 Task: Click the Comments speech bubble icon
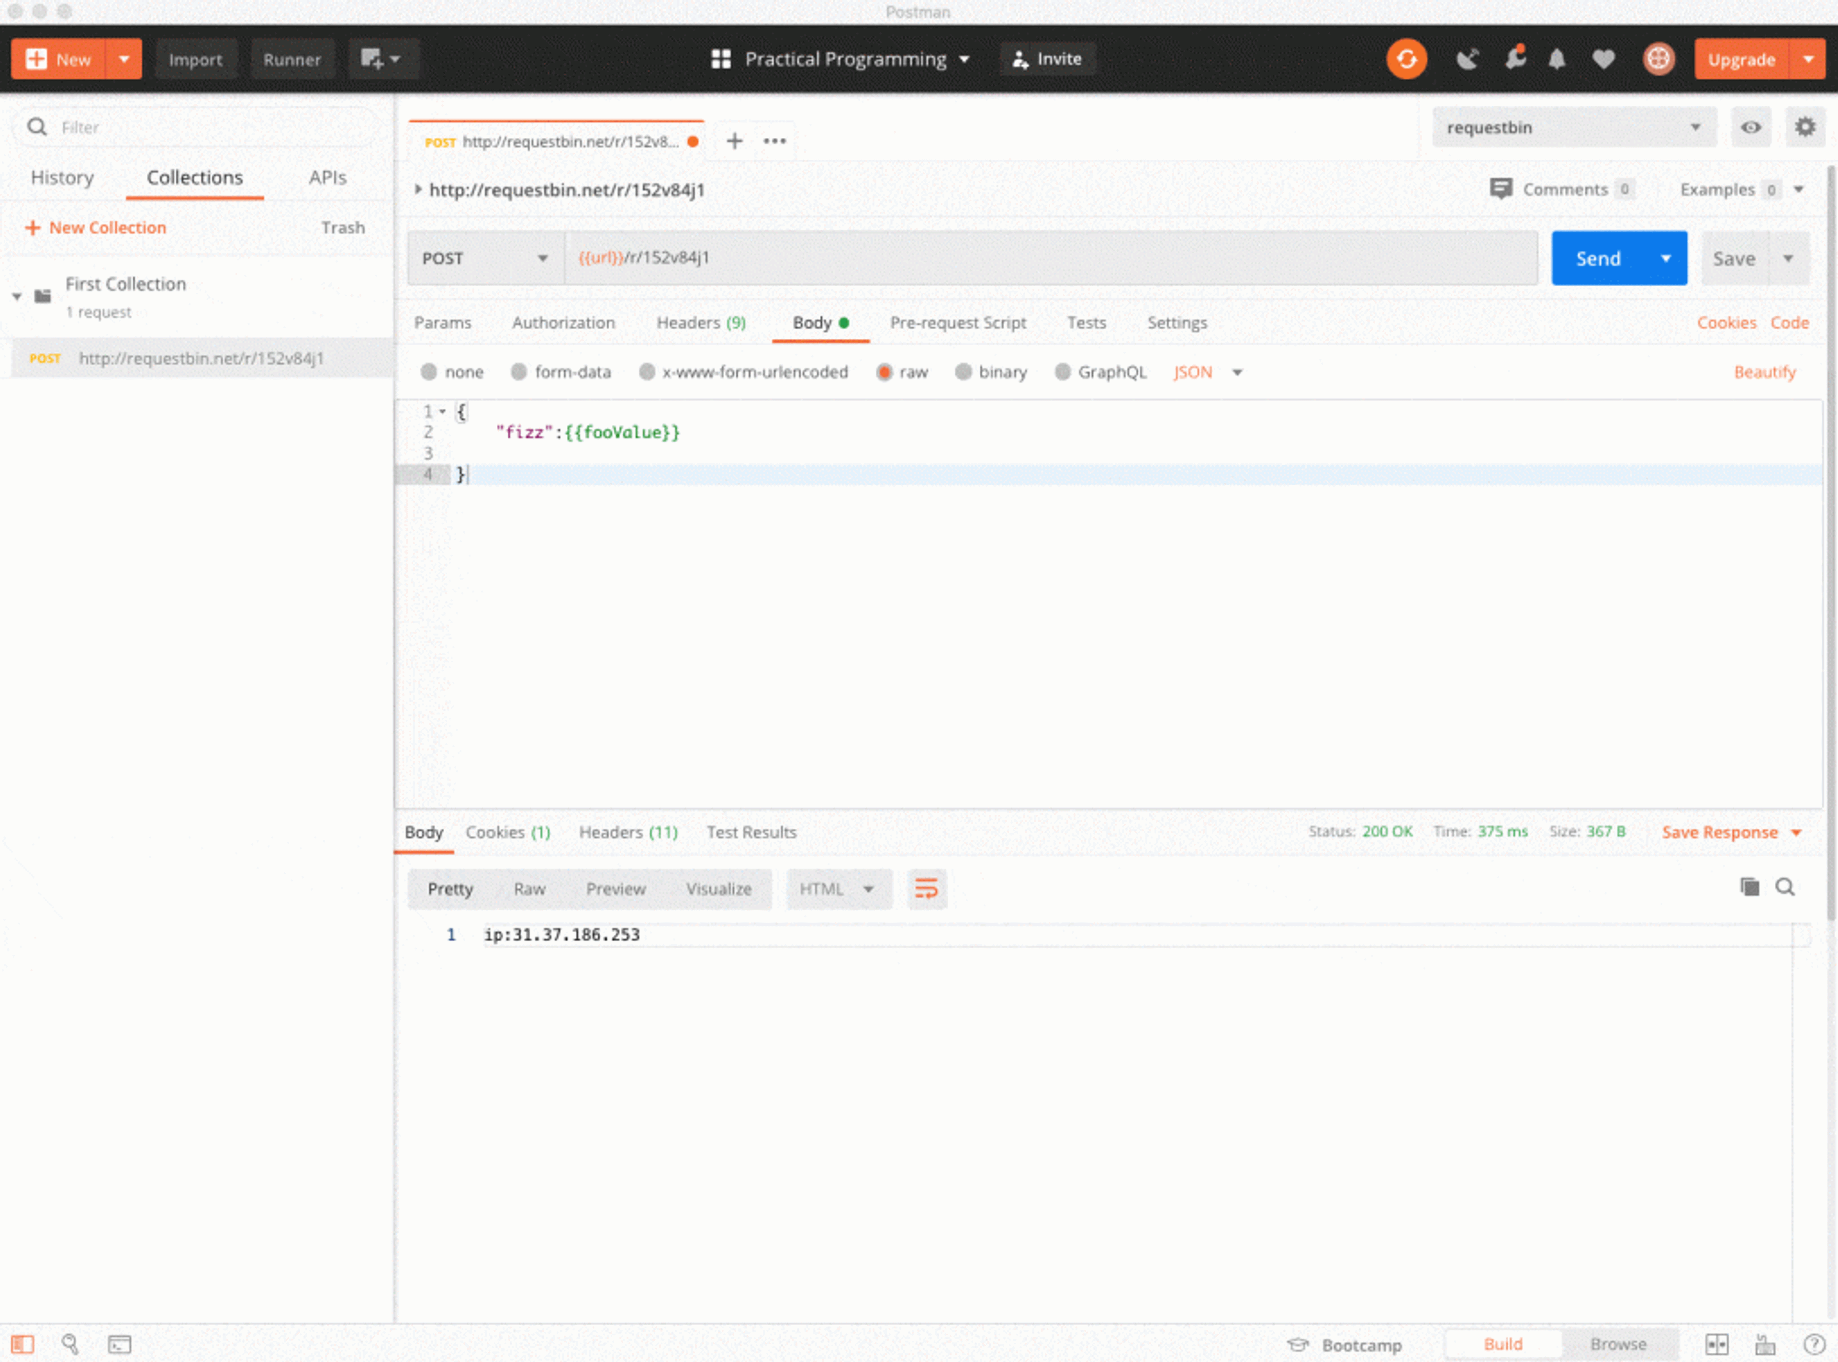(1501, 189)
